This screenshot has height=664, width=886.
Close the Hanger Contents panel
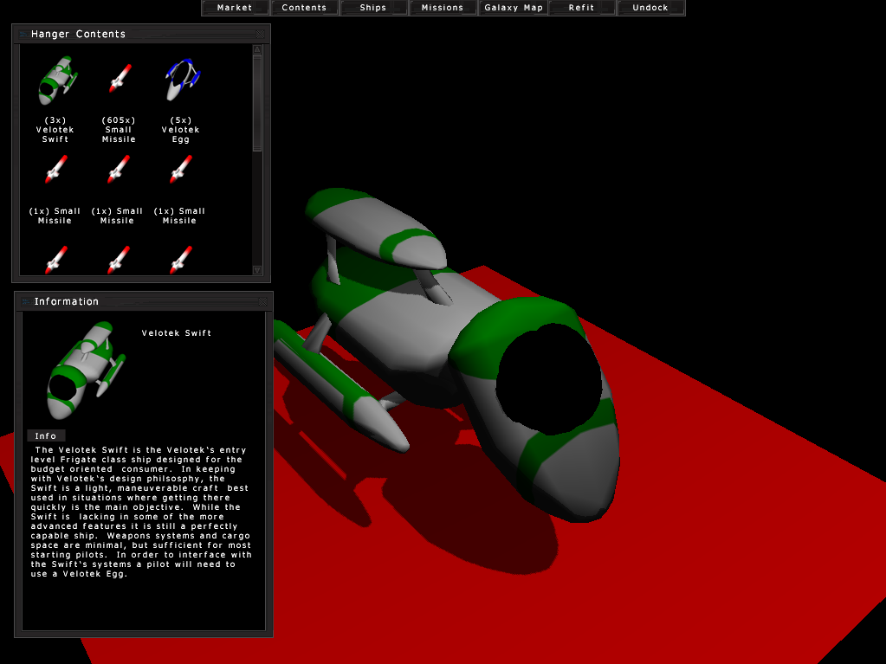pyautogui.click(x=261, y=35)
